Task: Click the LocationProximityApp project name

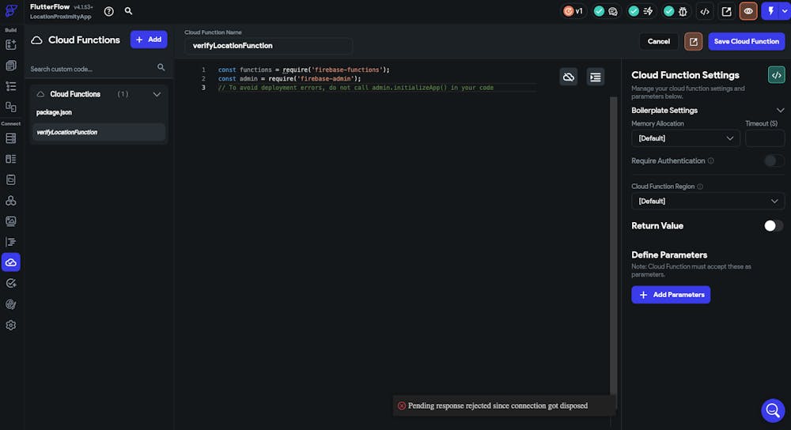Action: (61, 17)
